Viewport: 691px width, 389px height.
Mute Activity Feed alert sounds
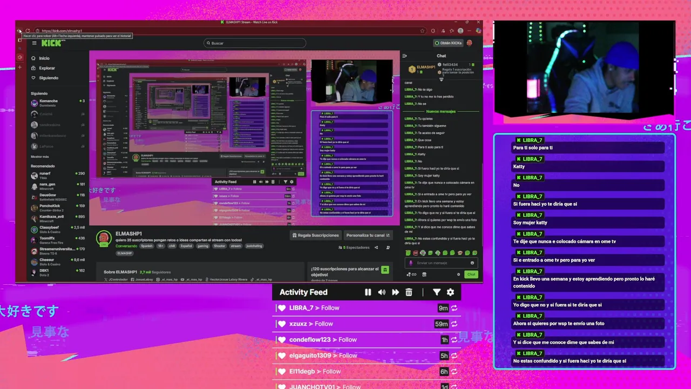coord(382,292)
